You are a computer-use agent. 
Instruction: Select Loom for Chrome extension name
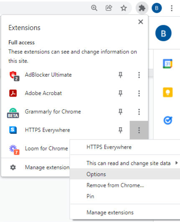coord(46,148)
